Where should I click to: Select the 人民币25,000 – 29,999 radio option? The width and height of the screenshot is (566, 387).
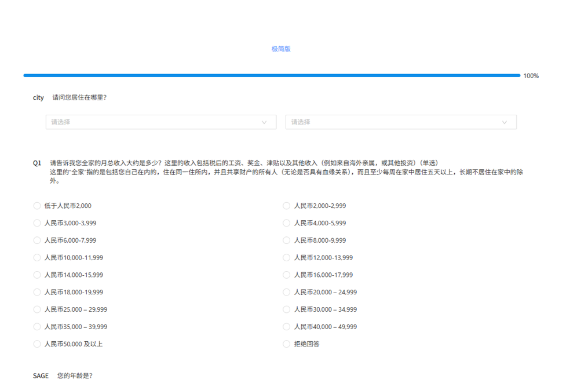37,309
